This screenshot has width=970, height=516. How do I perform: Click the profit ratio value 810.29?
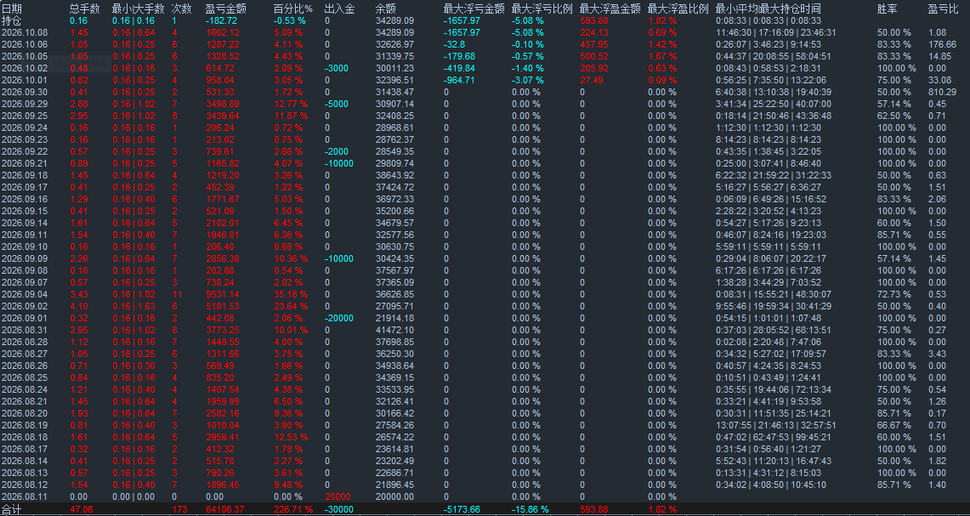tap(942, 92)
